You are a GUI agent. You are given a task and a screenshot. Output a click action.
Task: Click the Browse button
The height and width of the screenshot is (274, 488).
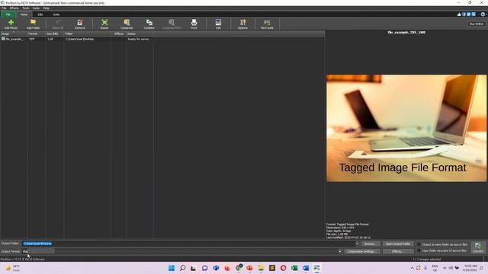[x=371, y=244]
